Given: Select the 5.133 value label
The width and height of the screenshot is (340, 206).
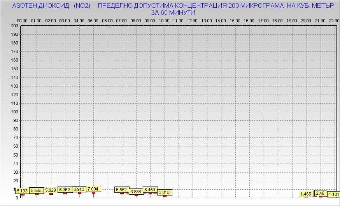Looking at the screenshot, I should (22, 191).
